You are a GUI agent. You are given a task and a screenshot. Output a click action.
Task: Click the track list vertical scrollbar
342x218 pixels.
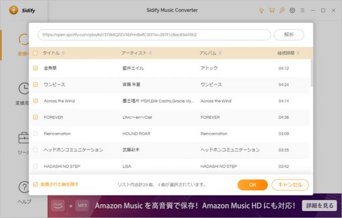coord(312,73)
